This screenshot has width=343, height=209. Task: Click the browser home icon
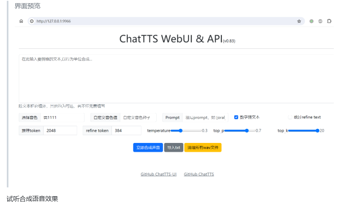[21, 21]
